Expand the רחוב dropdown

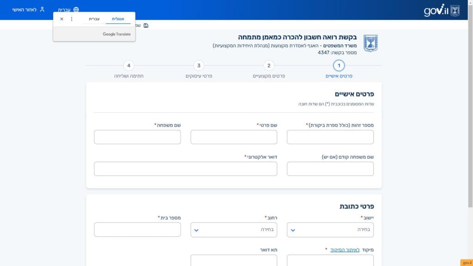click(x=233, y=230)
